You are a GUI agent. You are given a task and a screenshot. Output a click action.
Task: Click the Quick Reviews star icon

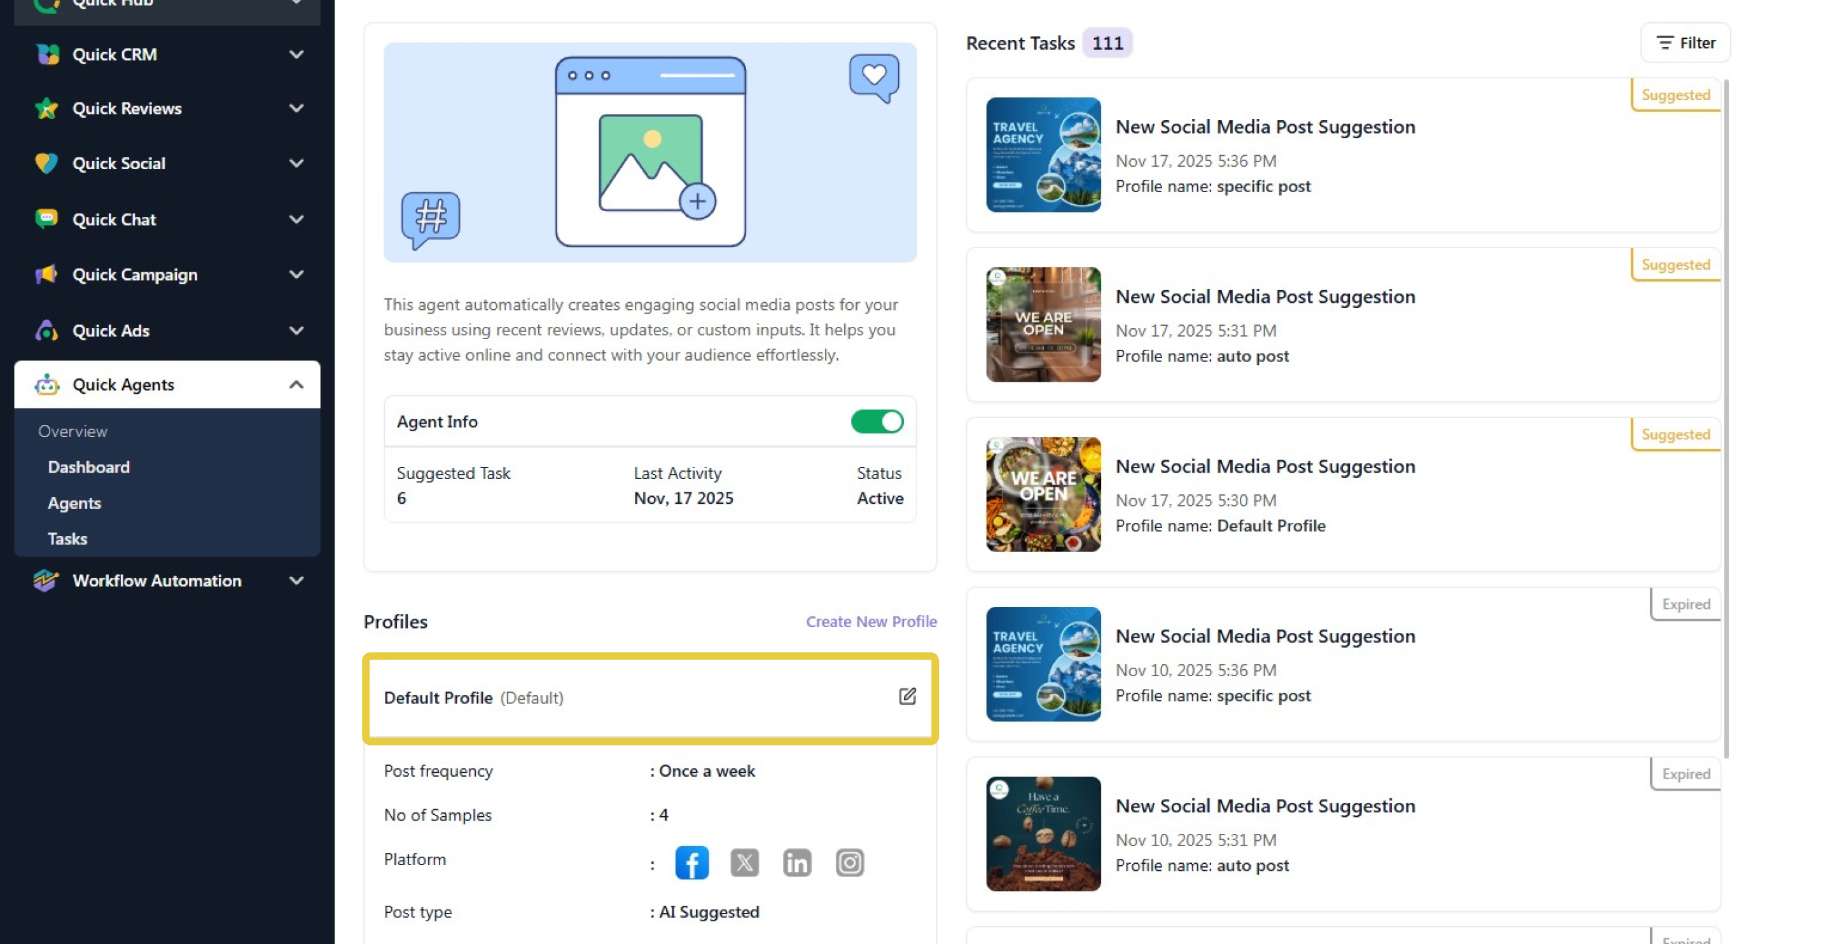46,108
